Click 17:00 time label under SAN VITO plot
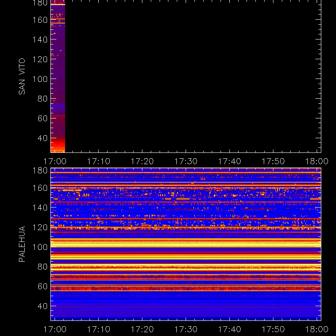Screen dimensions: 336x336 pos(55,161)
